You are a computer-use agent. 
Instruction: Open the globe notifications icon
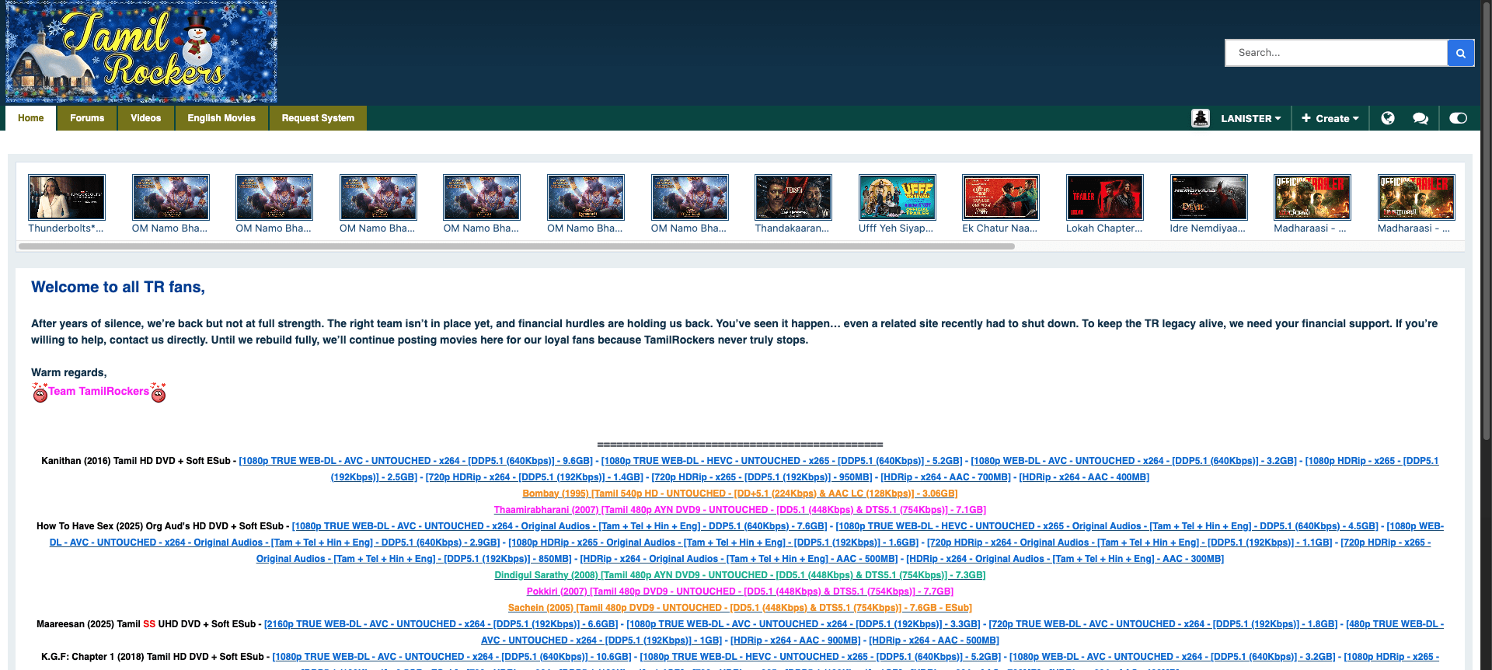(1387, 118)
